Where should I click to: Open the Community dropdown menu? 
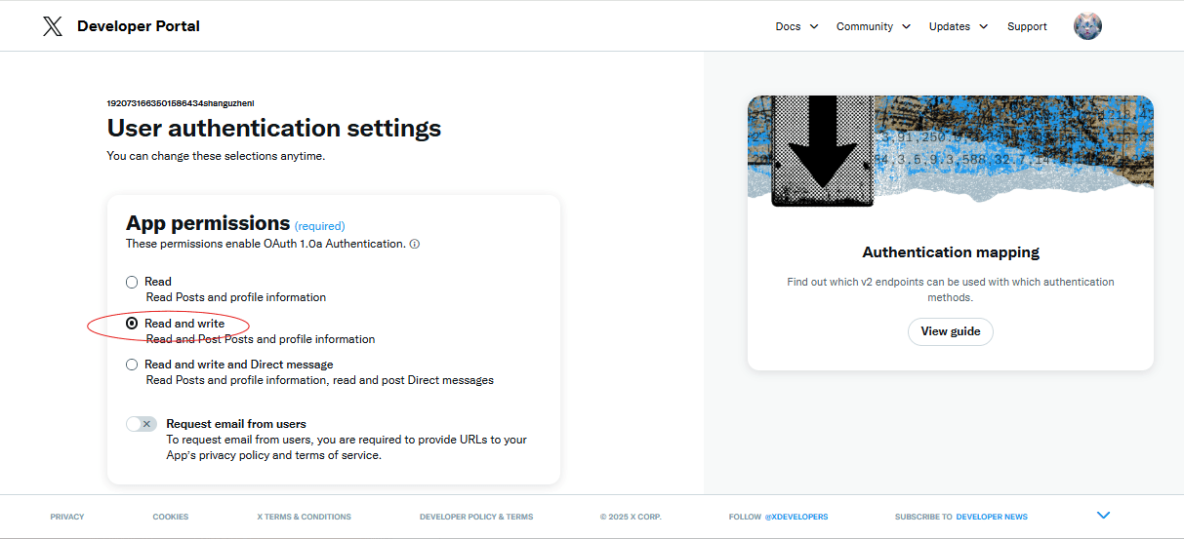873,26
